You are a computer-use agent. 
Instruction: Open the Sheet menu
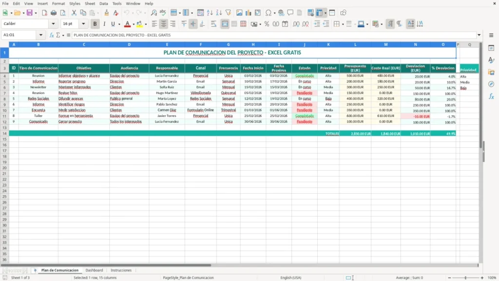[90, 3]
